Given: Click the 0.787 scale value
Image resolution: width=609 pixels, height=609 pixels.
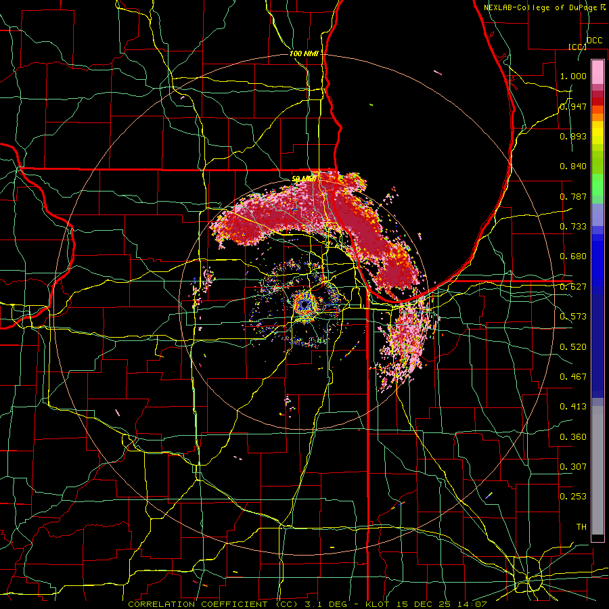Looking at the screenshot, I should tap(573, 196).
